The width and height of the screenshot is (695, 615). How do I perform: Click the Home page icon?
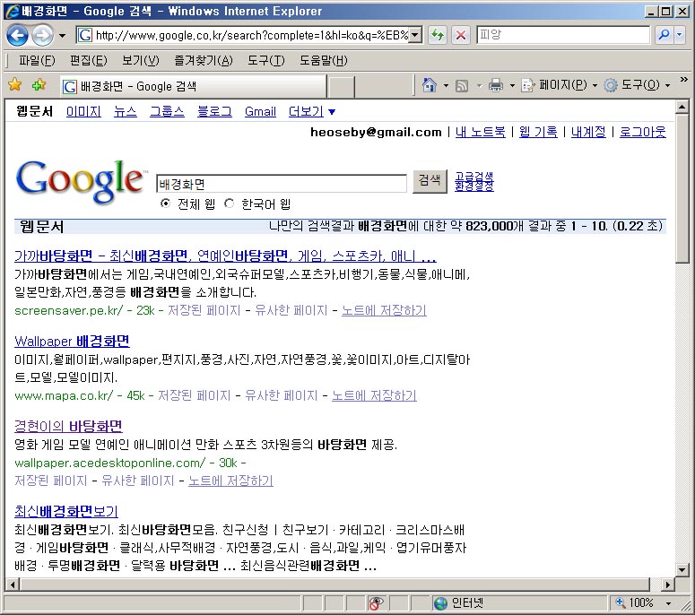[x=429, y=84]
